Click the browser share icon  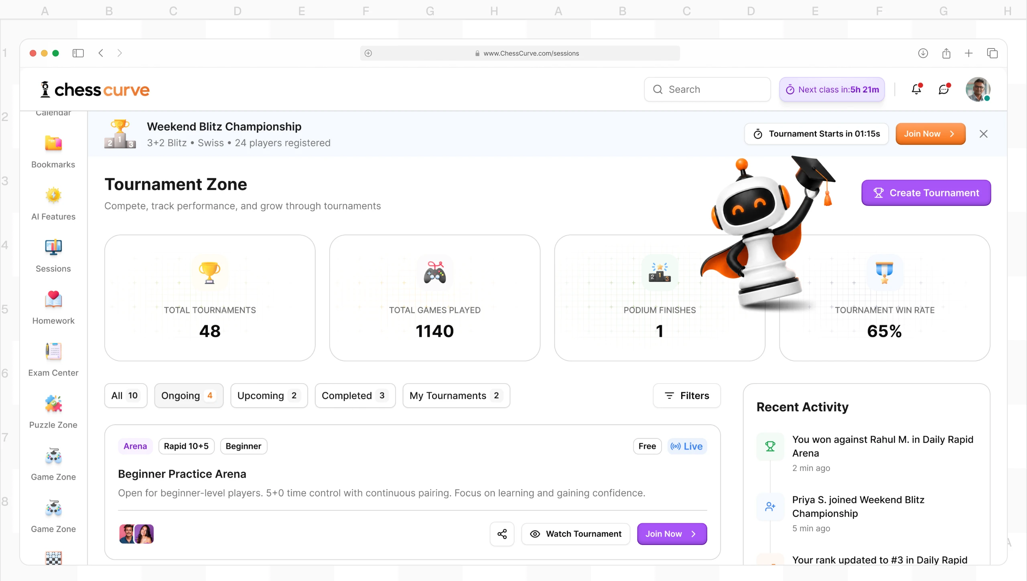[946, 53]
